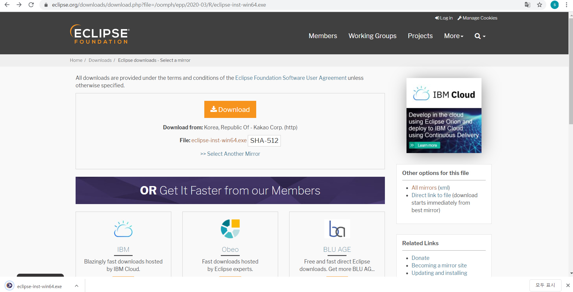Show the SHA-512 checksum
Image resolution: width=573 pixels, height=292 pixels.
pos(264,140)
